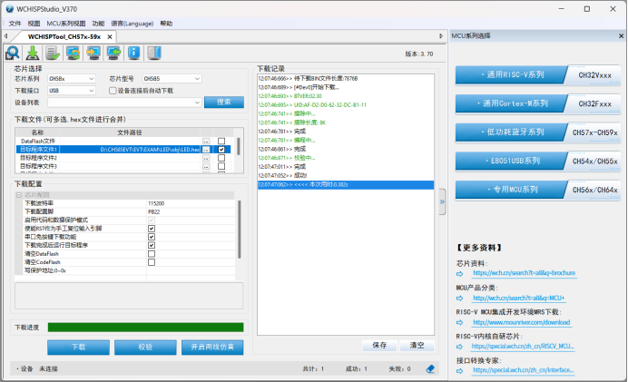628x382 pixels.
Task: Click arrow icon beside the brochure link
Action: (x=460, y=274)
